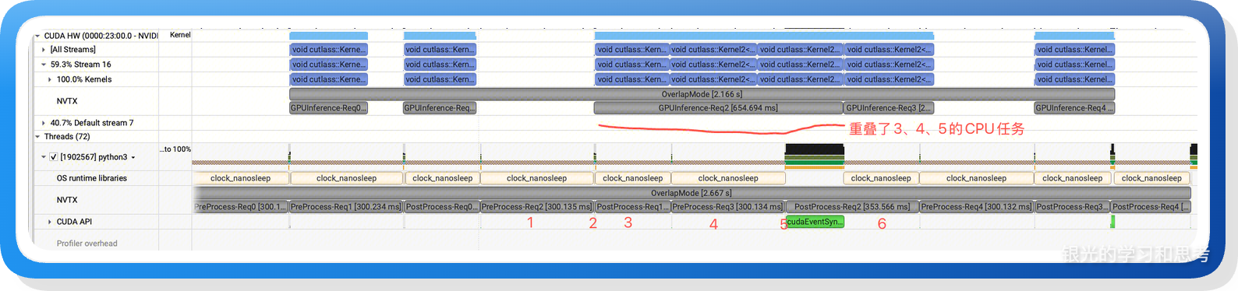Select the OS runtime libraries row

click(x=91, y=178)
